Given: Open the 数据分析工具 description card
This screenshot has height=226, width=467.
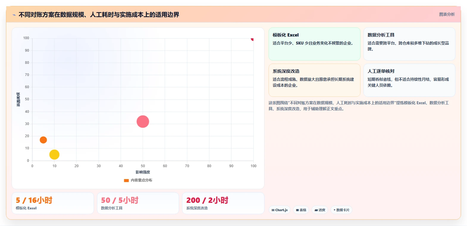Looking at the screenshot, I should tap(409, 44).
